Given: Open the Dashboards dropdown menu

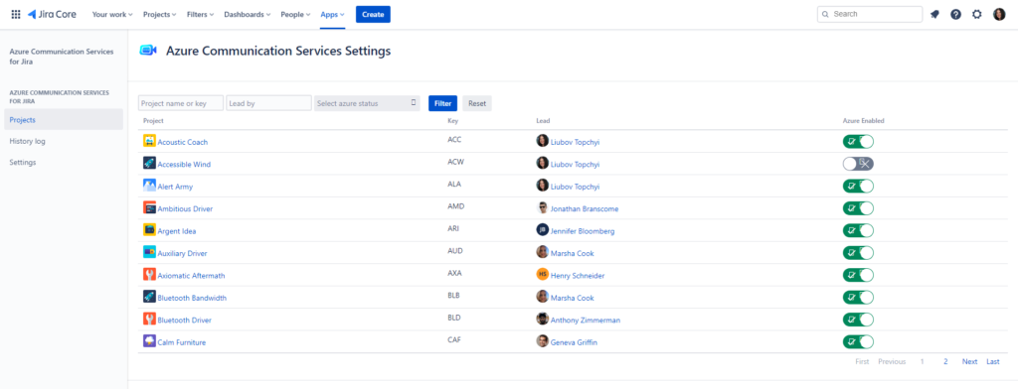Looking at the screenshot, I should pyautogui.click(x=248, y=14).
